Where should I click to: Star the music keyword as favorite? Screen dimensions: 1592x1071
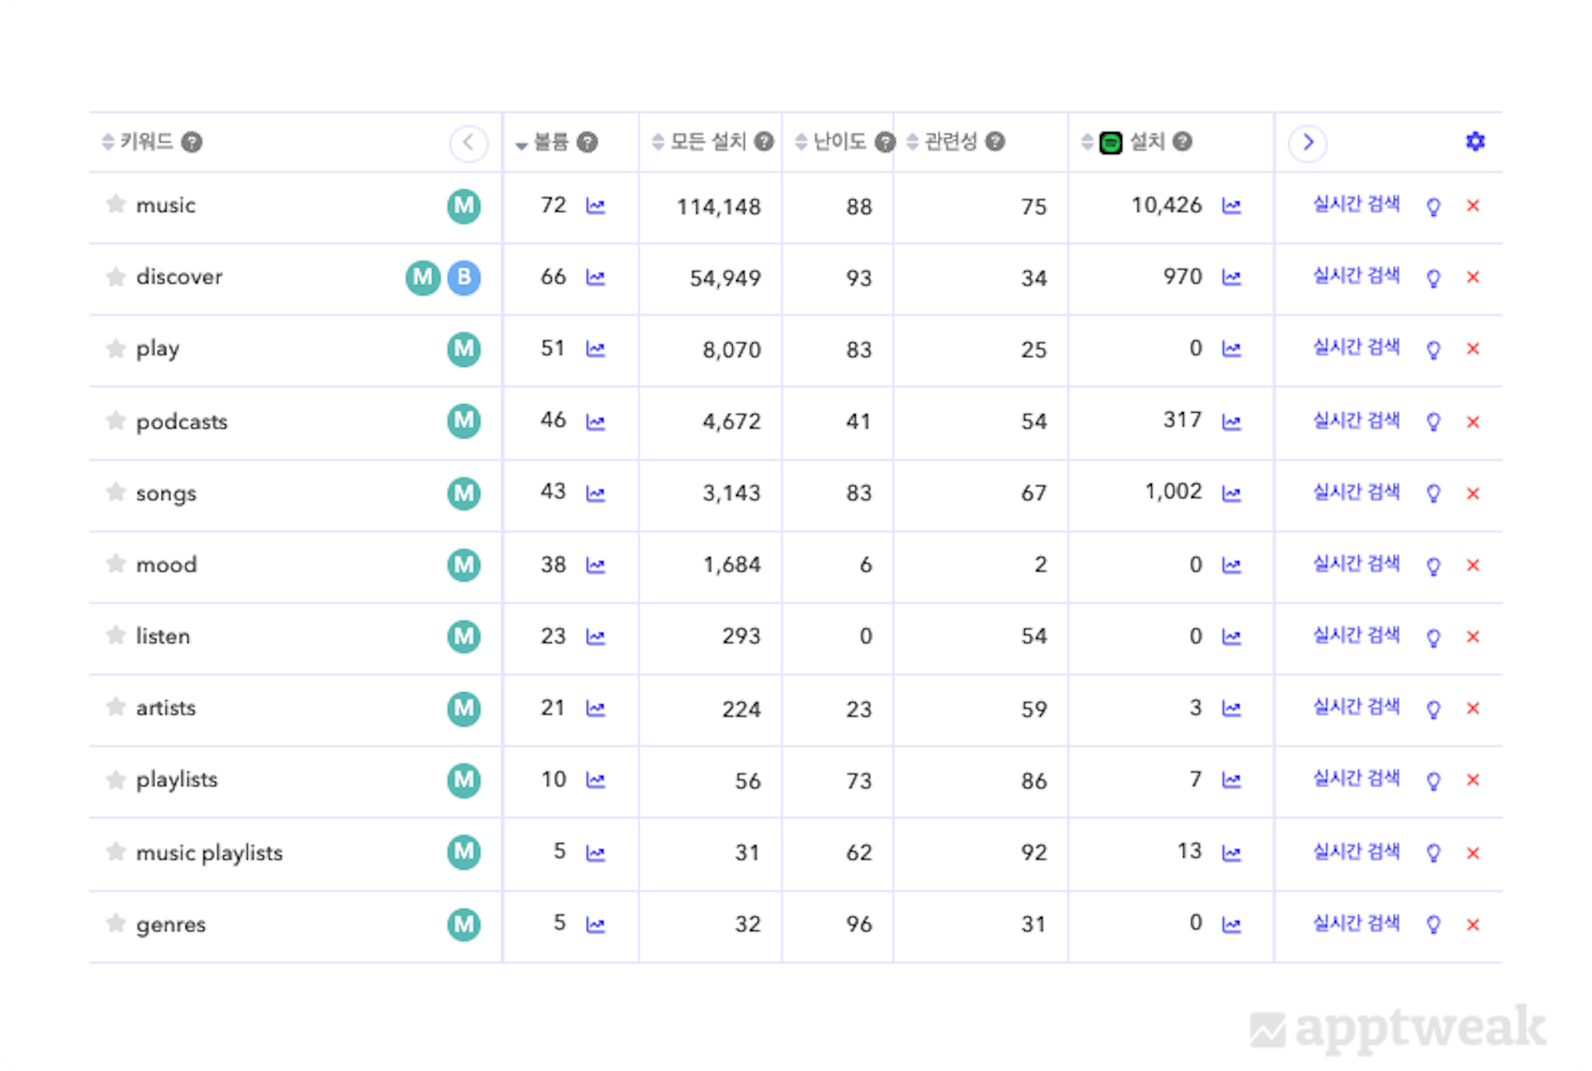(x=116, y=204)
